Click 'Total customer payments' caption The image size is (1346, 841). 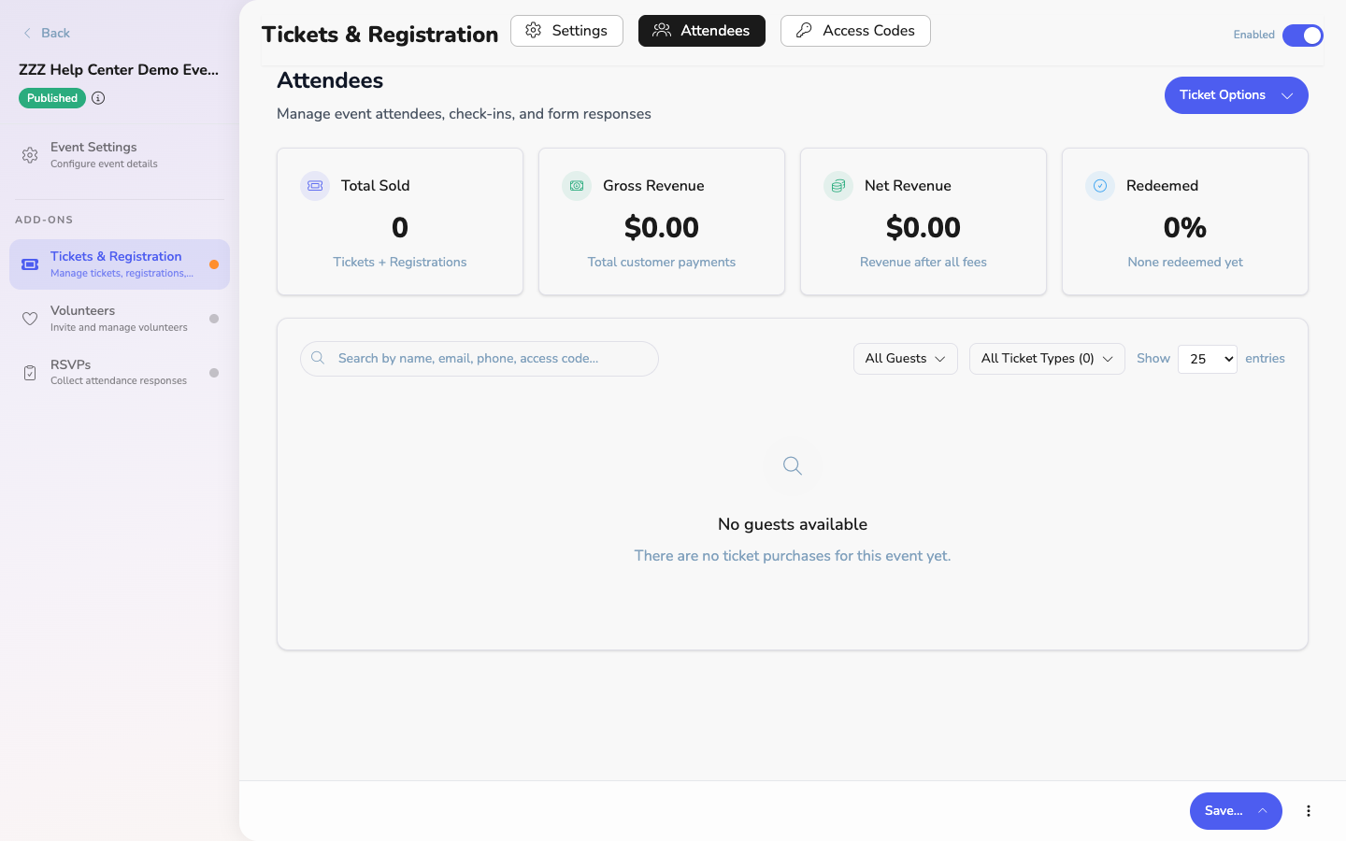[x=662, y=263]
